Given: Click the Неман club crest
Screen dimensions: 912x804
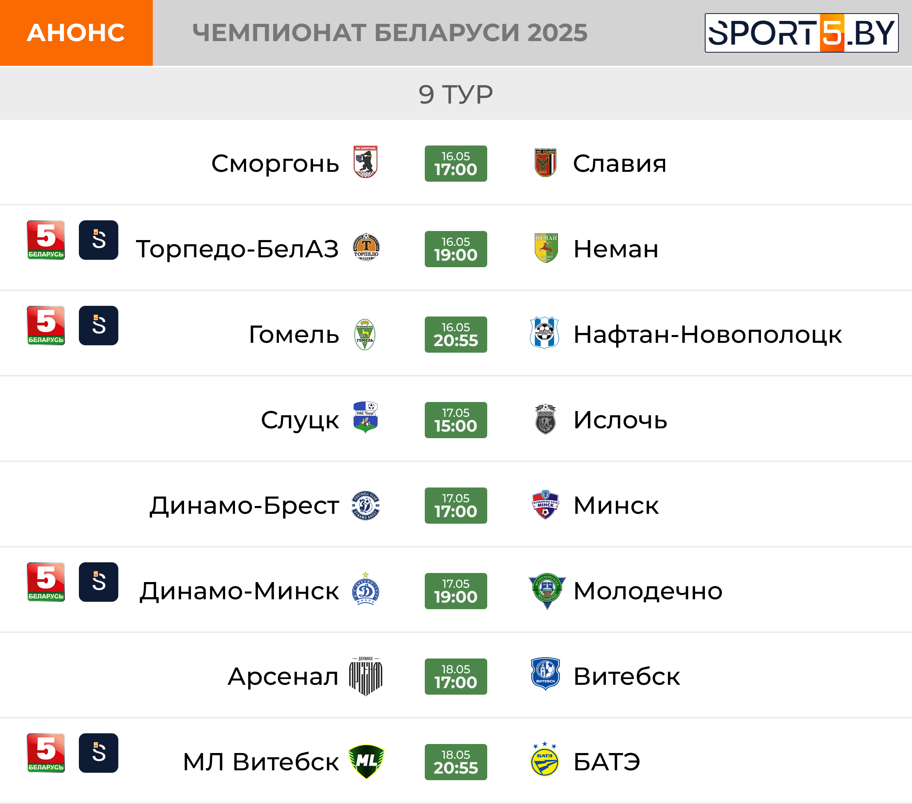Looking at the screenshot, I should click(546, 248).
